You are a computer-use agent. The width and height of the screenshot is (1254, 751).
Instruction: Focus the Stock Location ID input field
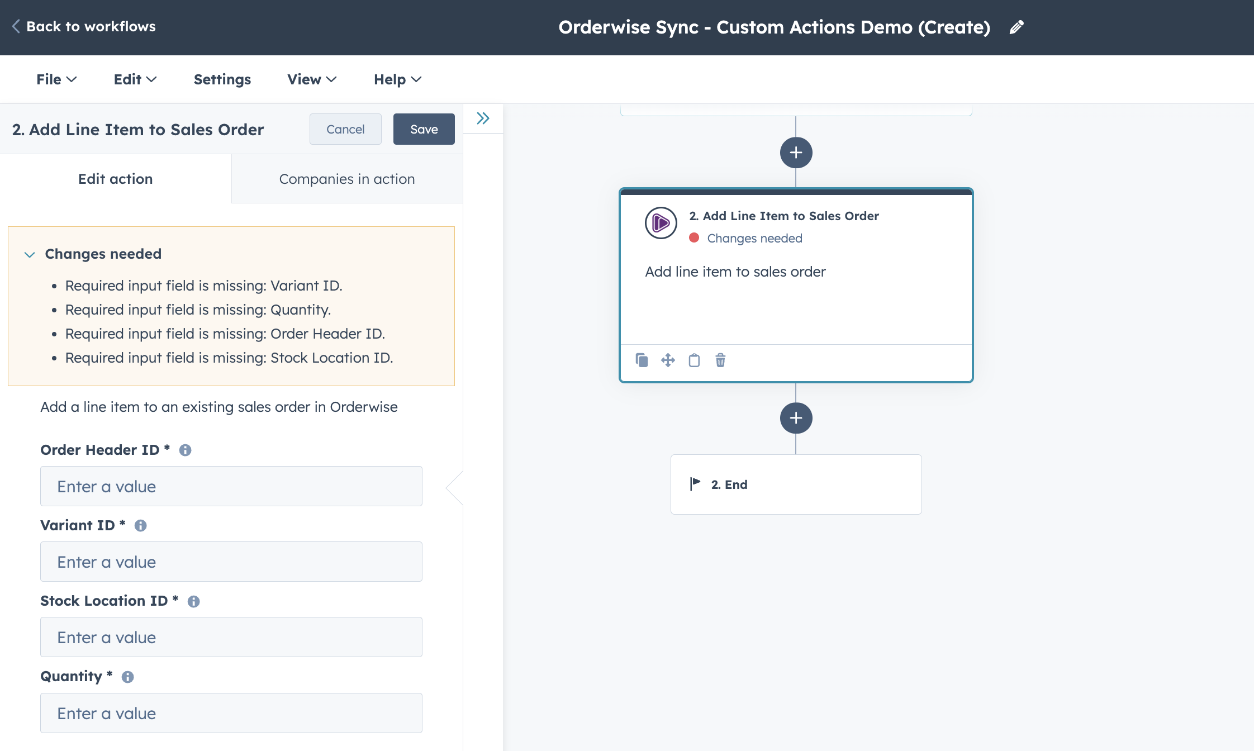(x=231, y=637)
